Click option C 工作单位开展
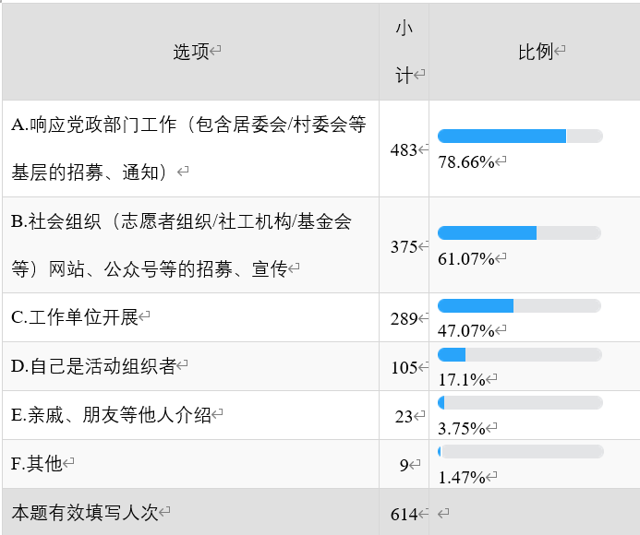This screenshot has height=535, width=640. tap(75, 318)
